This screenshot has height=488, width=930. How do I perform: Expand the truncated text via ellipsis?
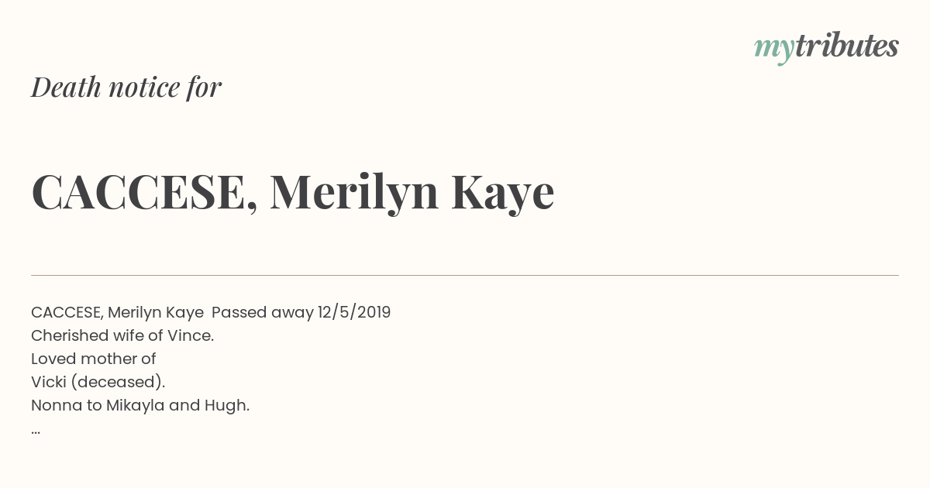tap(36, 431)
